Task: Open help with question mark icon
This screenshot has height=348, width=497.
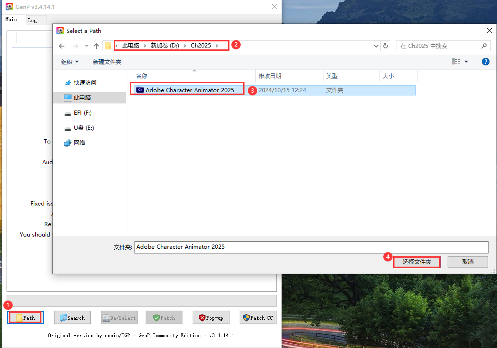Action: click(486, 62)
